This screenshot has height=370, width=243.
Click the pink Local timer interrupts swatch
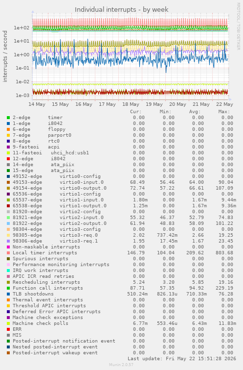click(x=8, y=253)
